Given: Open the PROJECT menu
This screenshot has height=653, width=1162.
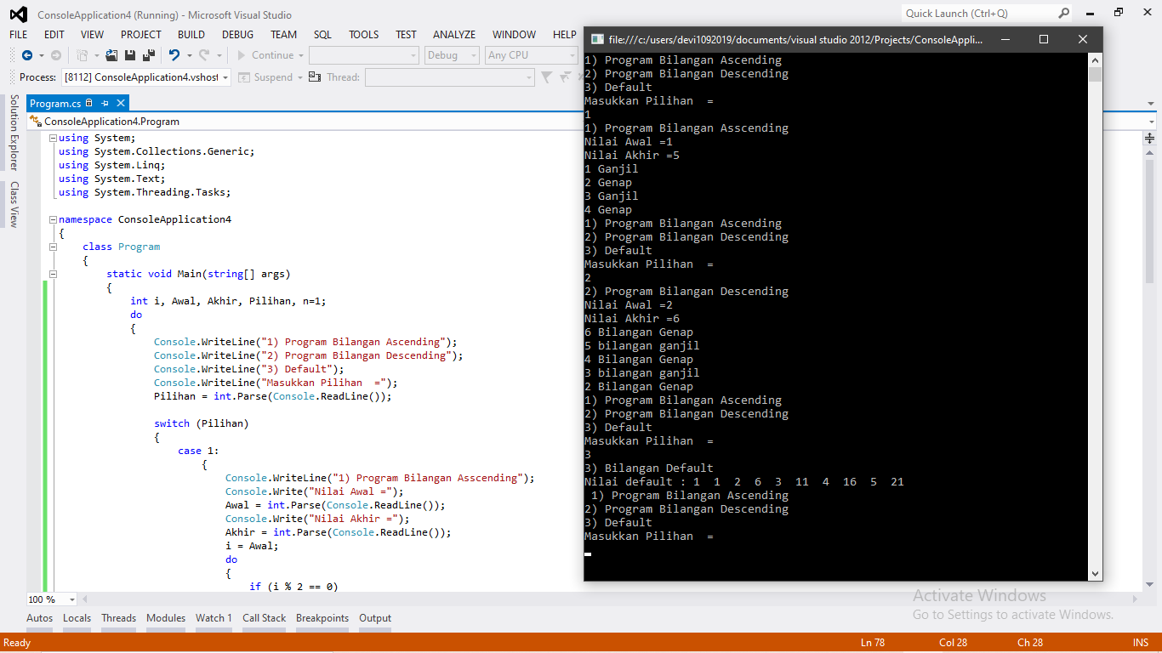Looking at the screenshot, I should click(x=141, y=35).
